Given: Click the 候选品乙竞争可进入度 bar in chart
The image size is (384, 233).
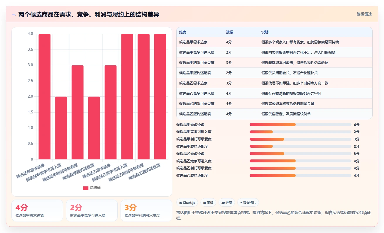Looking at the screenshot, I should click(127, 97).
